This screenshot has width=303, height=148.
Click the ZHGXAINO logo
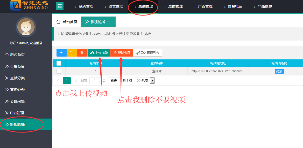click(29, 6)
